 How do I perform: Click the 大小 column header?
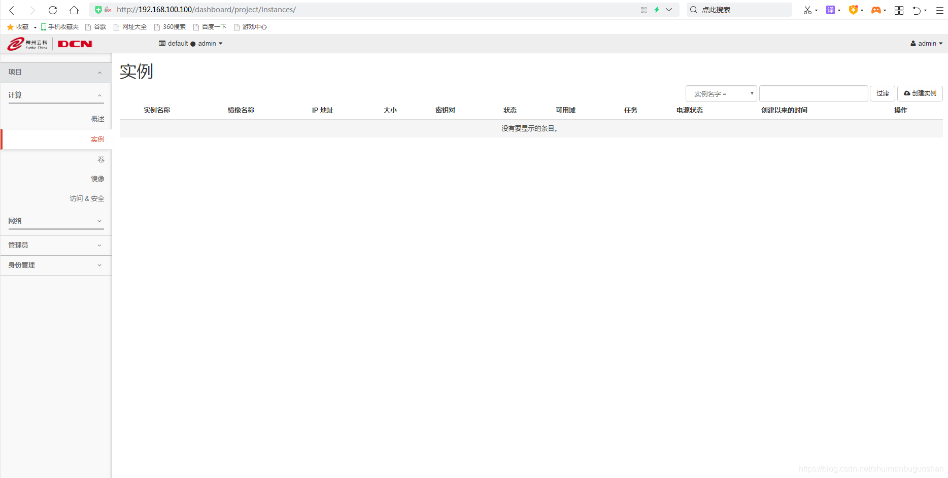pyautogui.click(x=390, y=110)
